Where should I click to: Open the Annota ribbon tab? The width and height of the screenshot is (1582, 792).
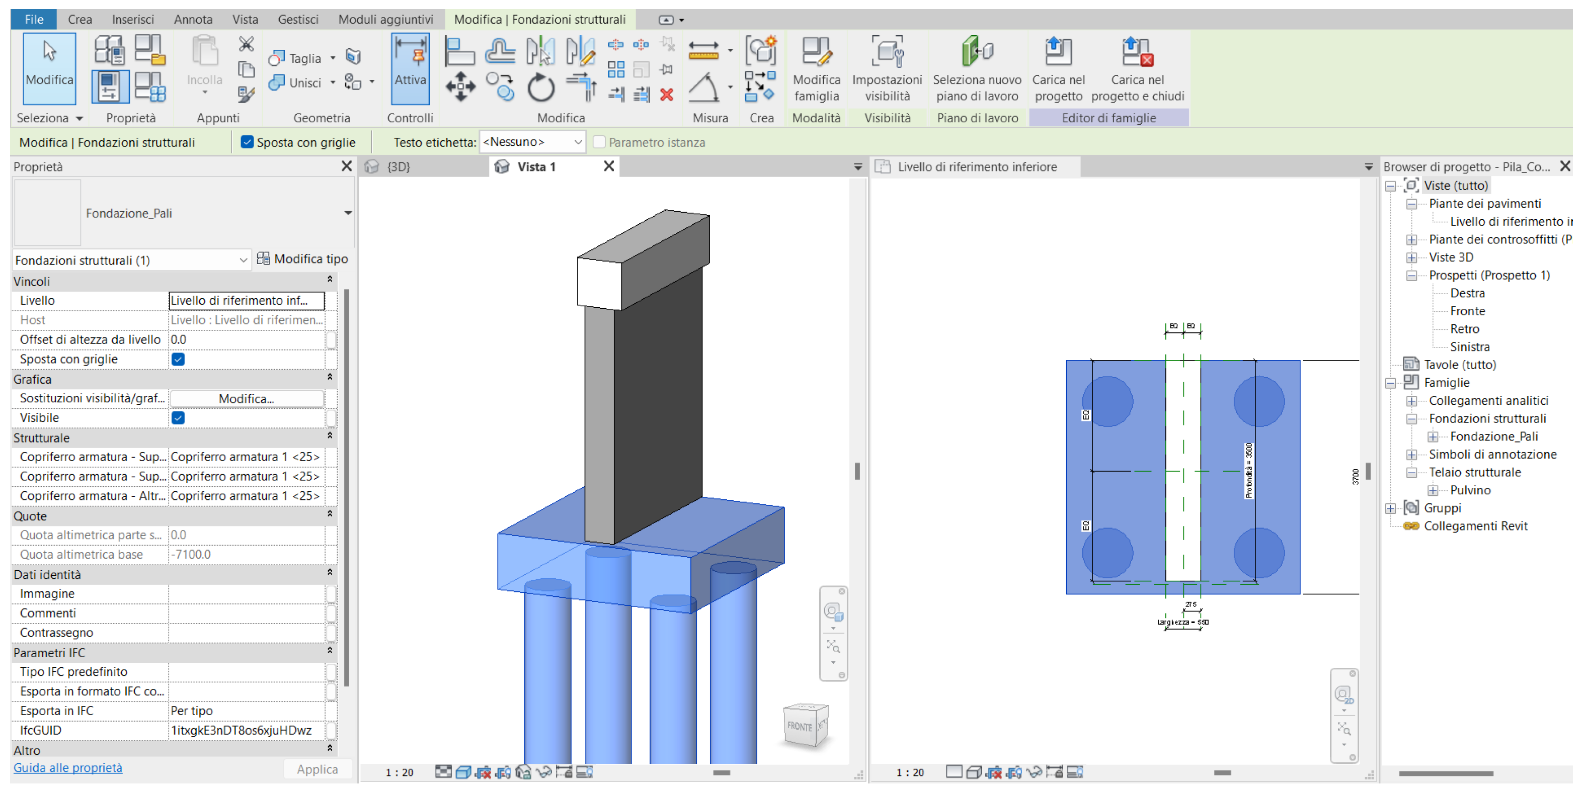pyautogui.click(x=193, y=20)
